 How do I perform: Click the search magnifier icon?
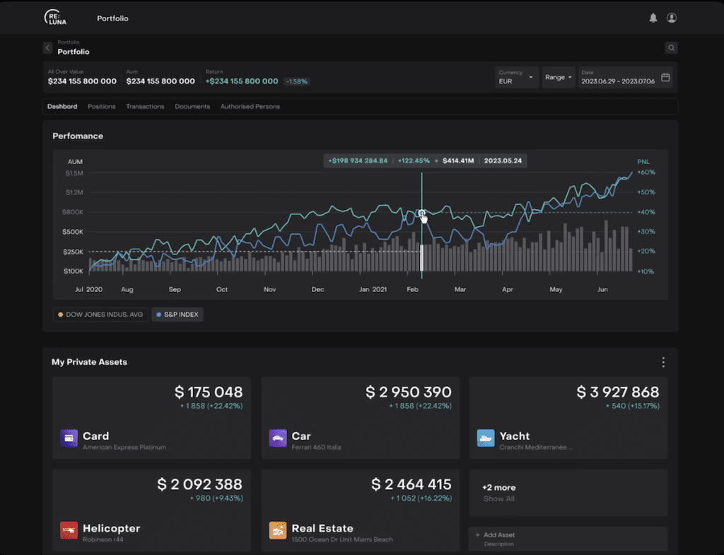coord(671,48)
